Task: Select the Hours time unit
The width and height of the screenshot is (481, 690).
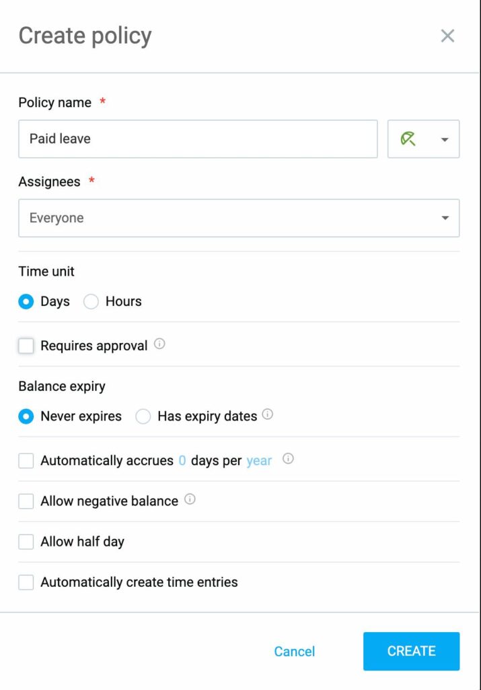Action: [91, 302]
